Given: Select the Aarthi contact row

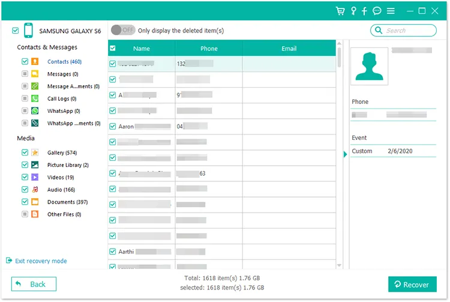Looking at the screenshot, I should pyautogui.click(x=222, y=252).
